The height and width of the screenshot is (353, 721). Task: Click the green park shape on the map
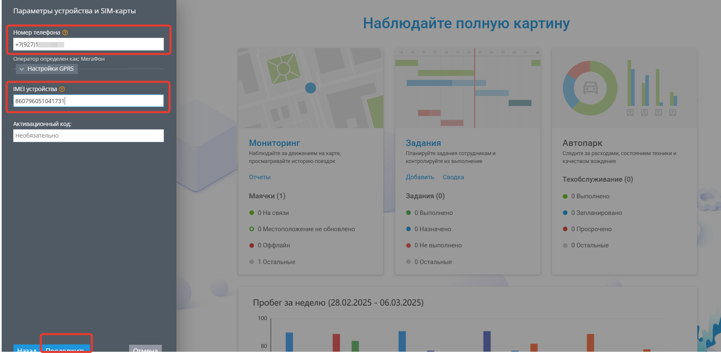tap(283, 68)
